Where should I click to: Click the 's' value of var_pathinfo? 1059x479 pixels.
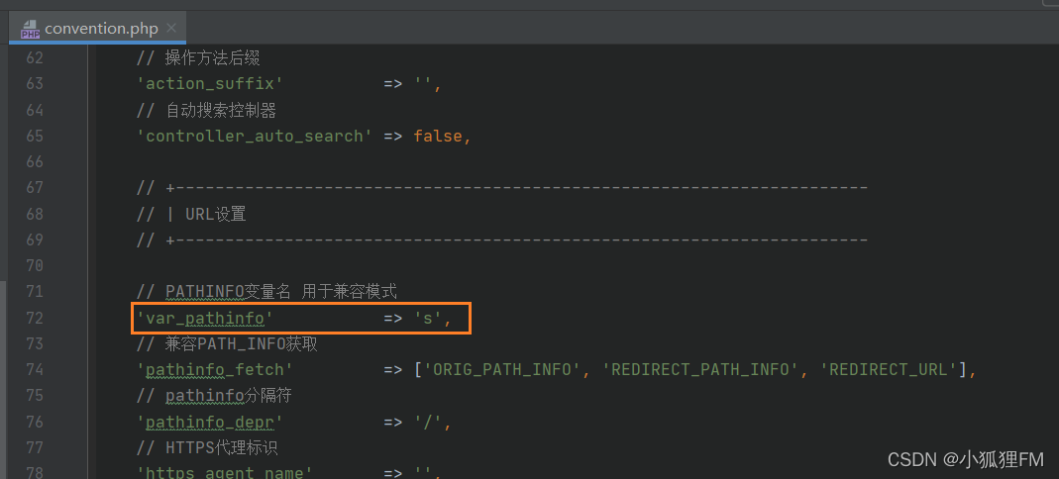tap(428, 318)
